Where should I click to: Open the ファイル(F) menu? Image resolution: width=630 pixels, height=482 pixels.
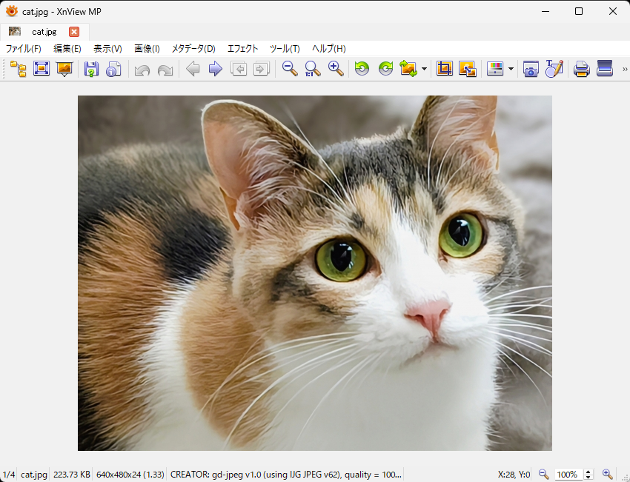24,49
